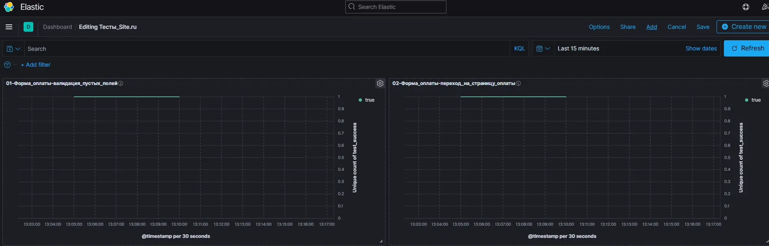Click the Search Elastic input field
Viewport: 769px width, 246px height.
click(x=396, y=7)
